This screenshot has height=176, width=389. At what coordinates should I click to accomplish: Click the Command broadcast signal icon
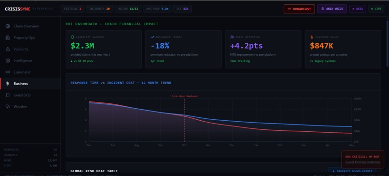8,72
